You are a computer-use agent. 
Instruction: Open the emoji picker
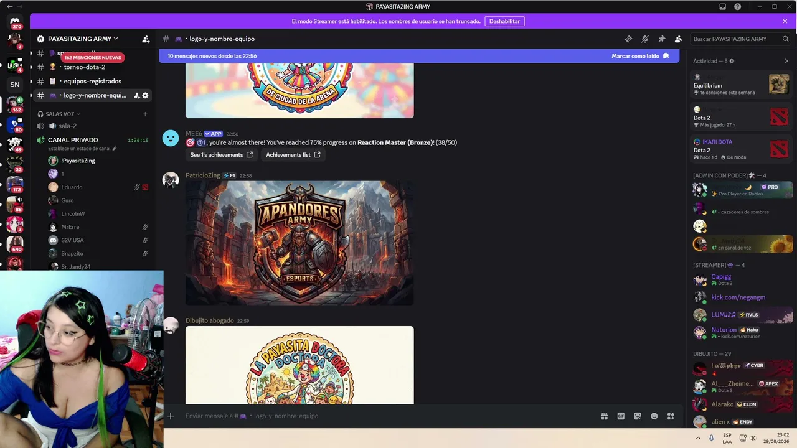(x=654, y=416)
